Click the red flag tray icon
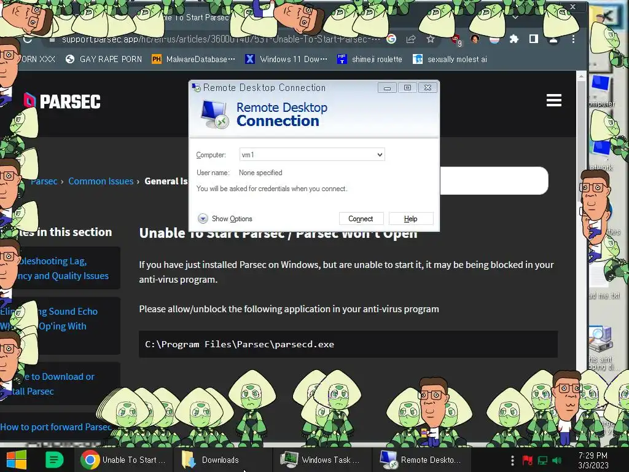Screen dimensions: 629x472 [x=527, y=460]
